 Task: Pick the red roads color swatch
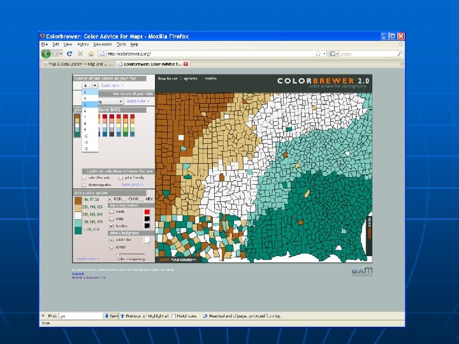coord(147,211)
